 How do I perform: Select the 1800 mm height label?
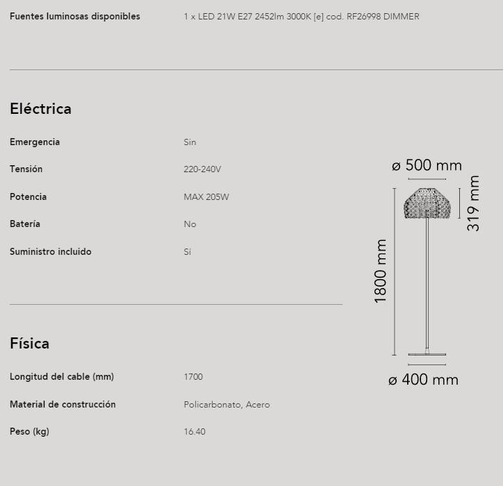click(x=381, y=271)
